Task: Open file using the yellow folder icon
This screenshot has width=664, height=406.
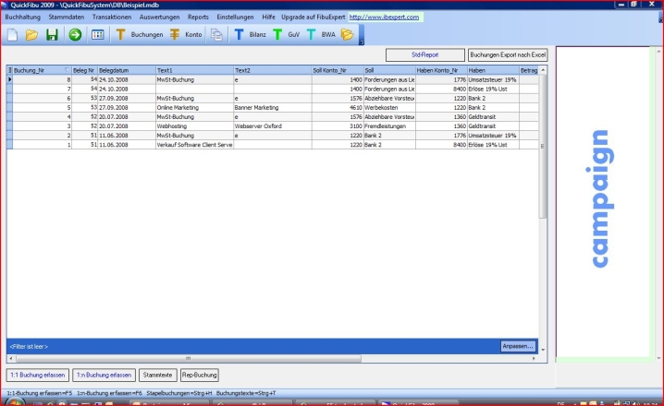Action: 31,35
